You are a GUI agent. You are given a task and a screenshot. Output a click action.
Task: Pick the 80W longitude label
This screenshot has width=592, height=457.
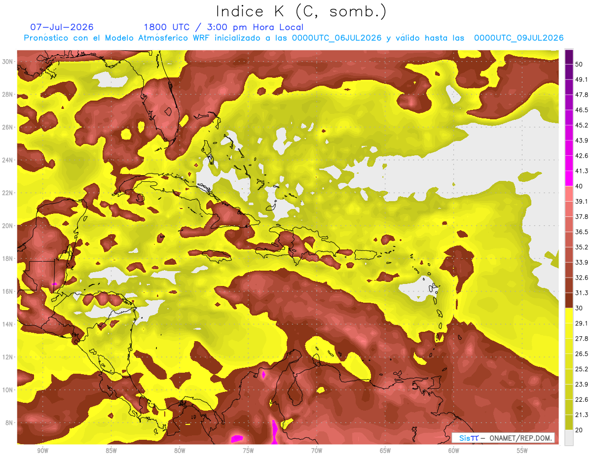coord(180,451)
